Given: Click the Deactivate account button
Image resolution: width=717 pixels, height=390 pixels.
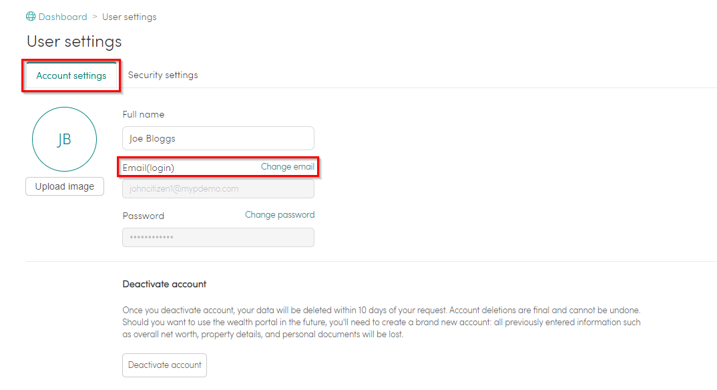Looking at the screenshot, I should 165,365.
